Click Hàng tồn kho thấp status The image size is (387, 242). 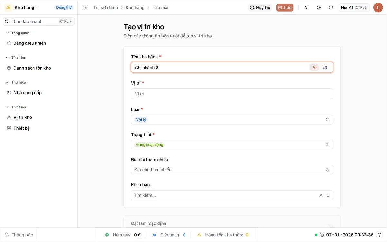223,235
